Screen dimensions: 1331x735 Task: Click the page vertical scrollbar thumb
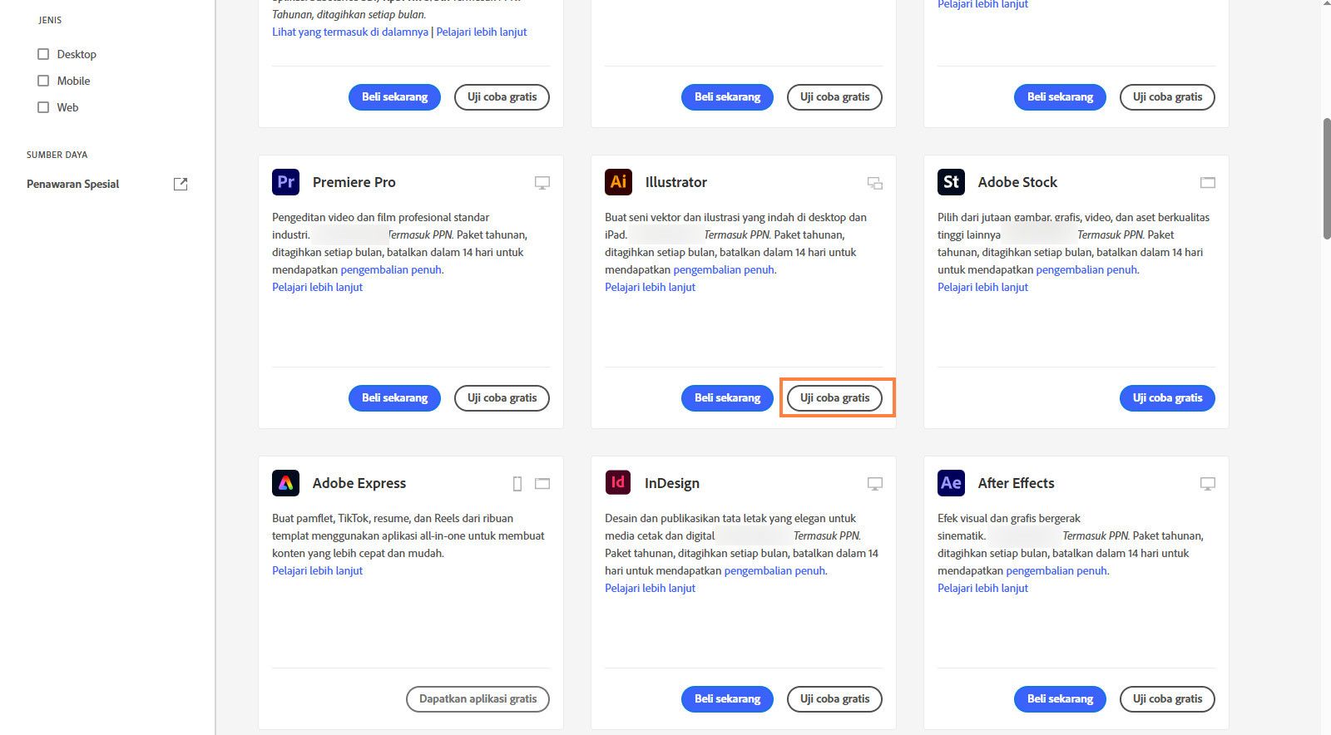tap(1326, 179)
